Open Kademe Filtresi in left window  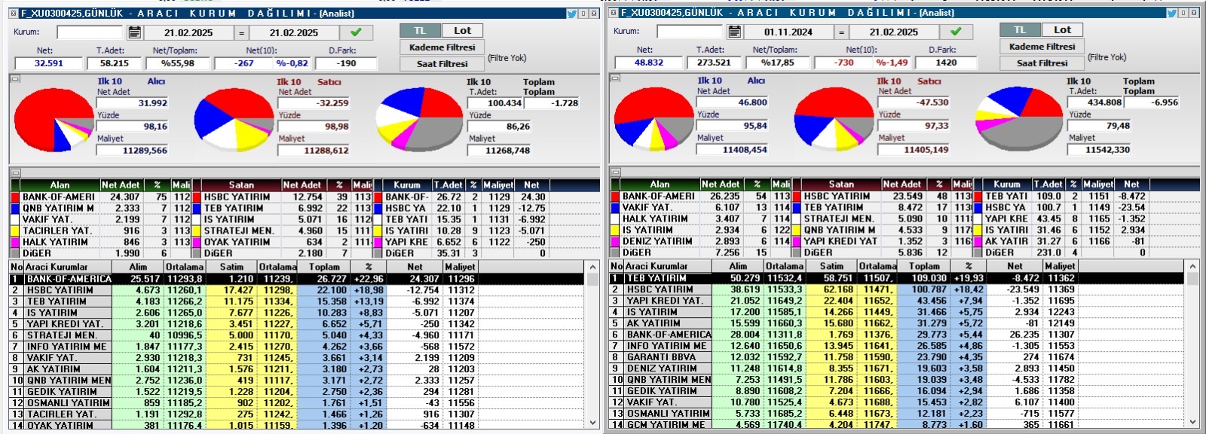tap(442, 47)
